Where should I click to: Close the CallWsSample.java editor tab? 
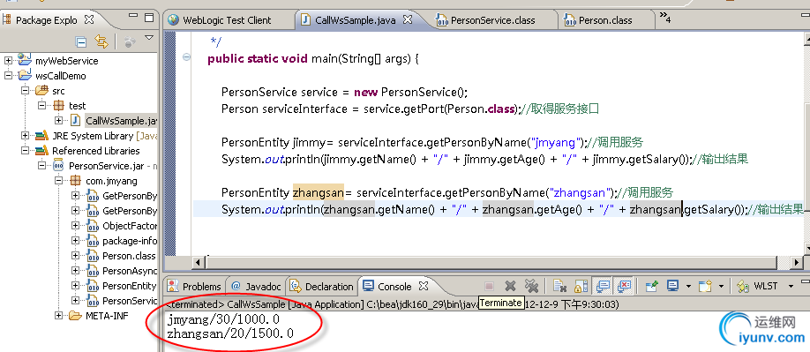click(408, 20)
